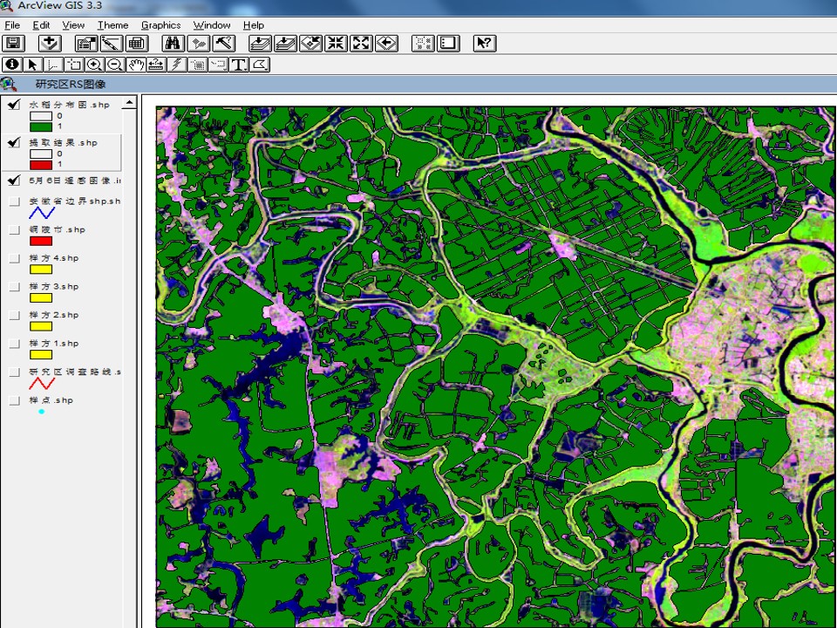Select the Text tool
This screenshot has height=628, width=837.
click(x=239, y=65)
